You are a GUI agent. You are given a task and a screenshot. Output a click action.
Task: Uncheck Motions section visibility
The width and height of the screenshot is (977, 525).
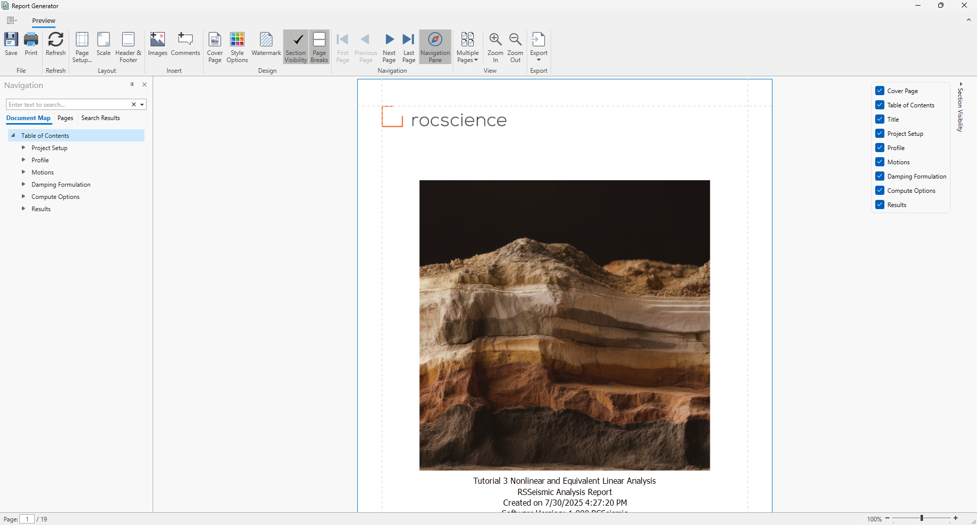point(880,162)
